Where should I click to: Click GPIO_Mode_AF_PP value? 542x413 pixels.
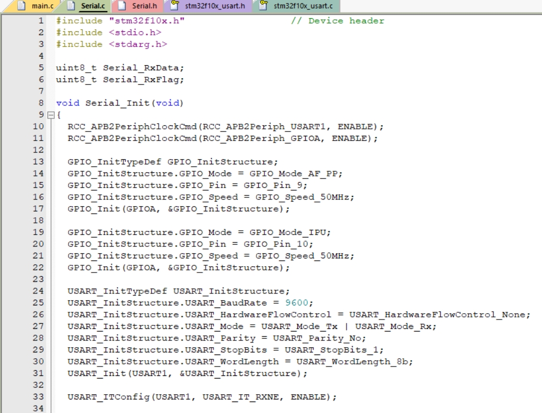tap(294, 174)
